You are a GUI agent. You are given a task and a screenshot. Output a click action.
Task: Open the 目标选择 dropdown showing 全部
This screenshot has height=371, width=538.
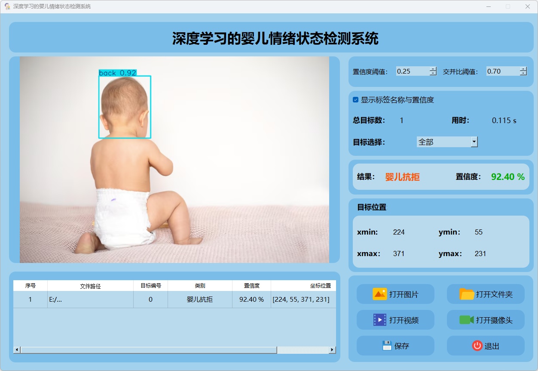click(x=447, y=142)
